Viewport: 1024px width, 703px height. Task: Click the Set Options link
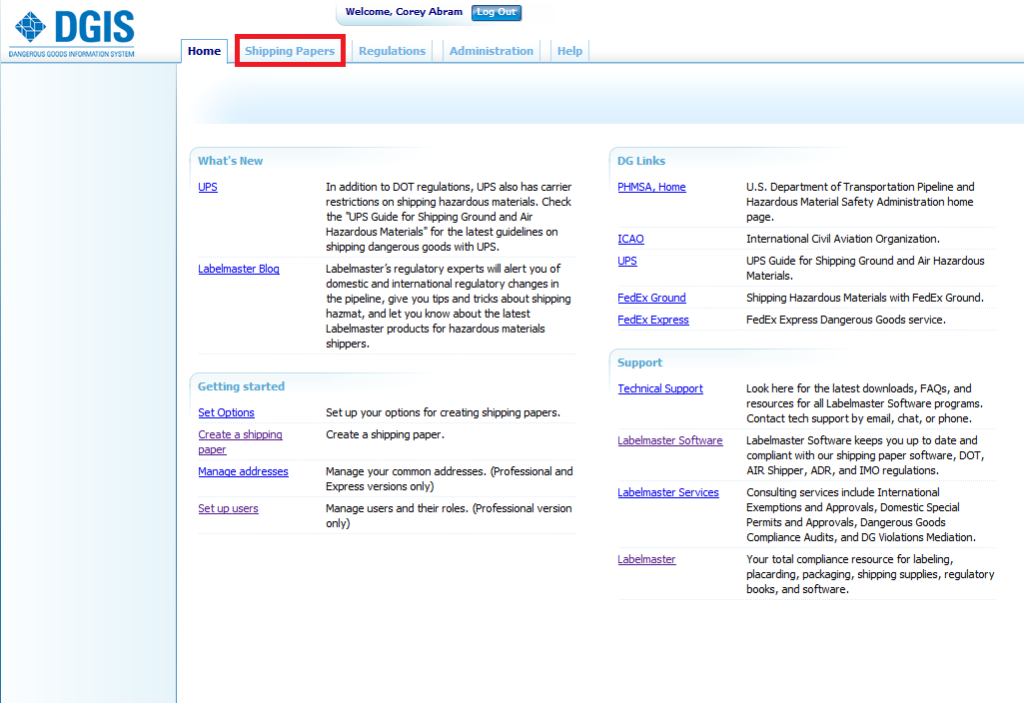click(x=226, y=412)
